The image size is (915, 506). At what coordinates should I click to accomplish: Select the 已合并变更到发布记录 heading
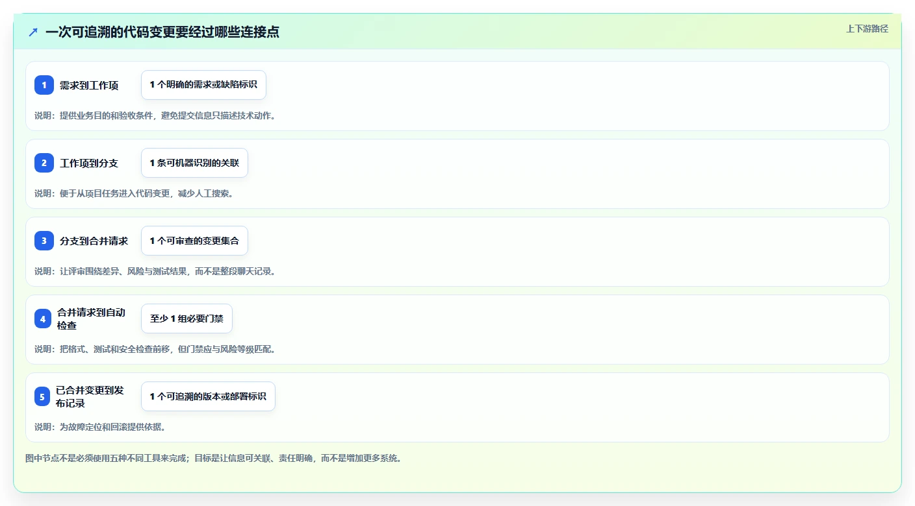90,396
